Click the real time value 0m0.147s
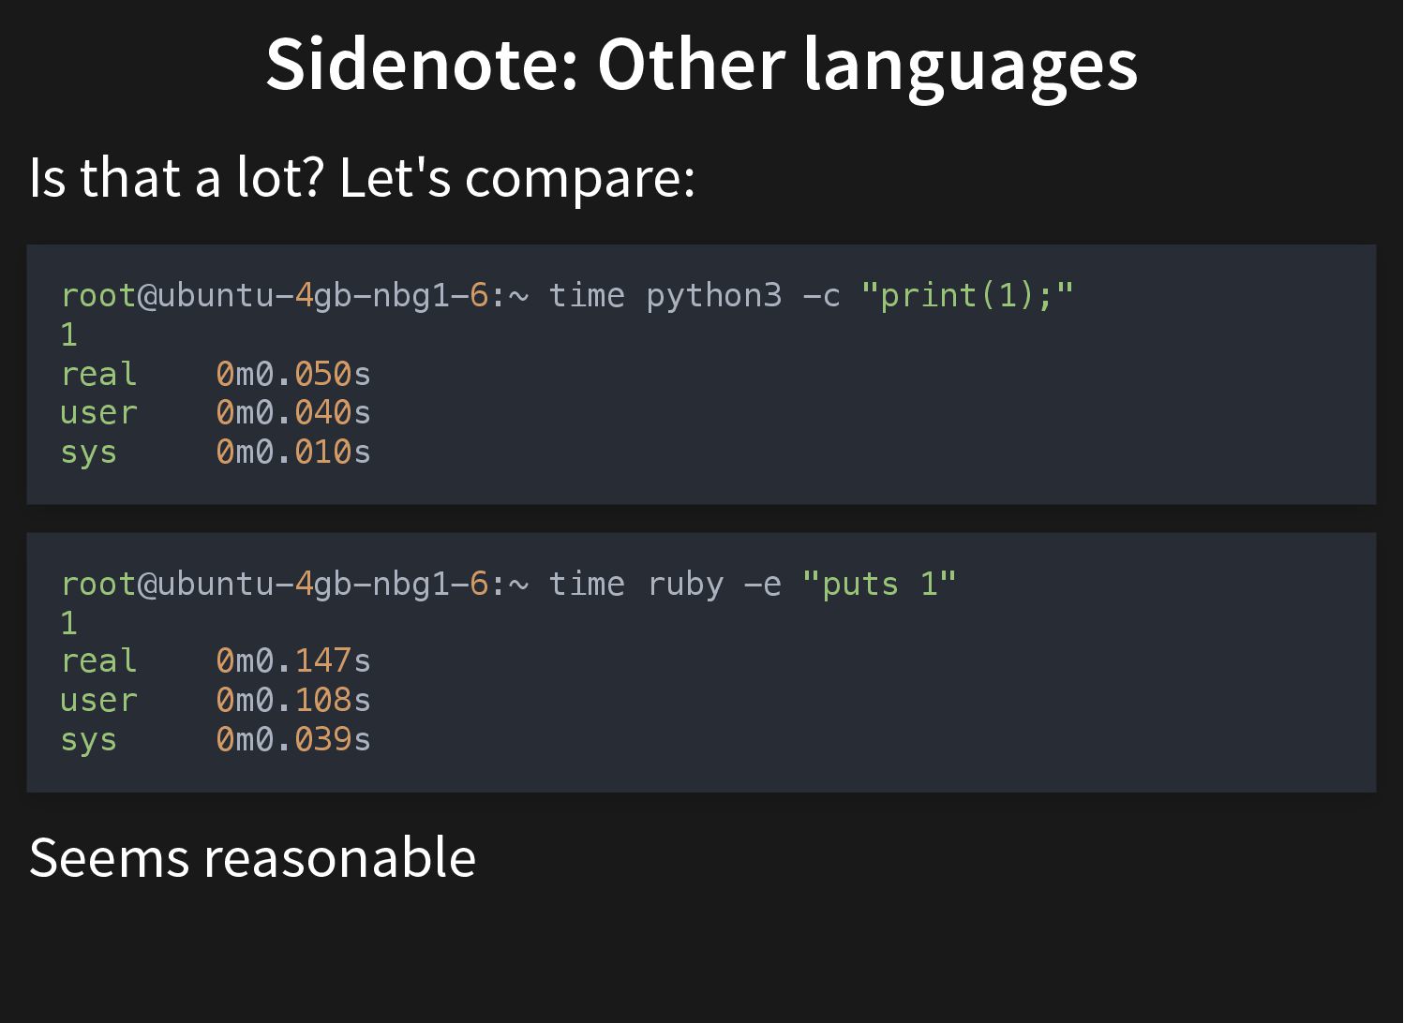1404x1023 pixels. click(293, 661)
